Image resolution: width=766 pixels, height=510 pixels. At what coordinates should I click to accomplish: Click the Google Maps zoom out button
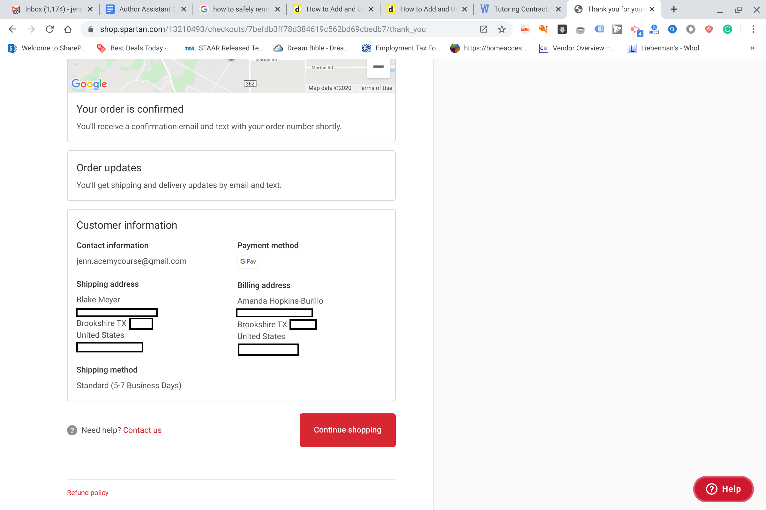(x=379, y=67)
